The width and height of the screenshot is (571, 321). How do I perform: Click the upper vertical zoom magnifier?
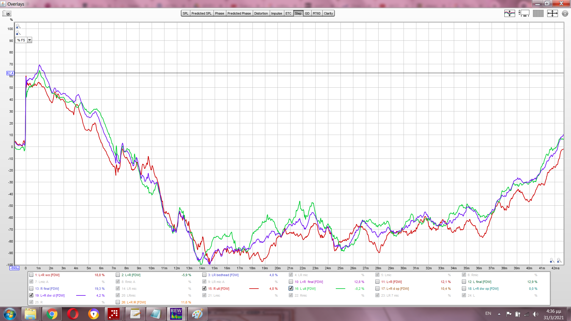18,26
